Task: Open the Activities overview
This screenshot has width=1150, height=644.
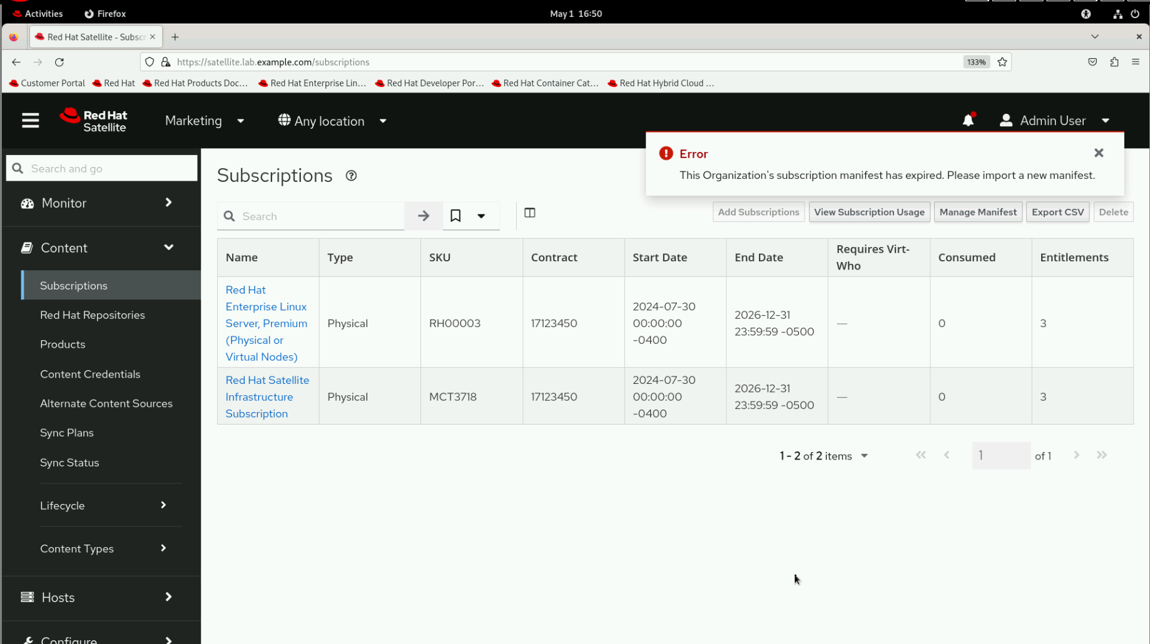Action: click(38, 14)
